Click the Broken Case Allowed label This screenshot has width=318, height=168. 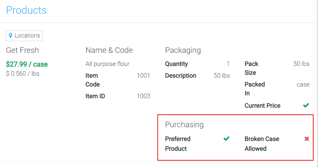click(x=262, y=144)
